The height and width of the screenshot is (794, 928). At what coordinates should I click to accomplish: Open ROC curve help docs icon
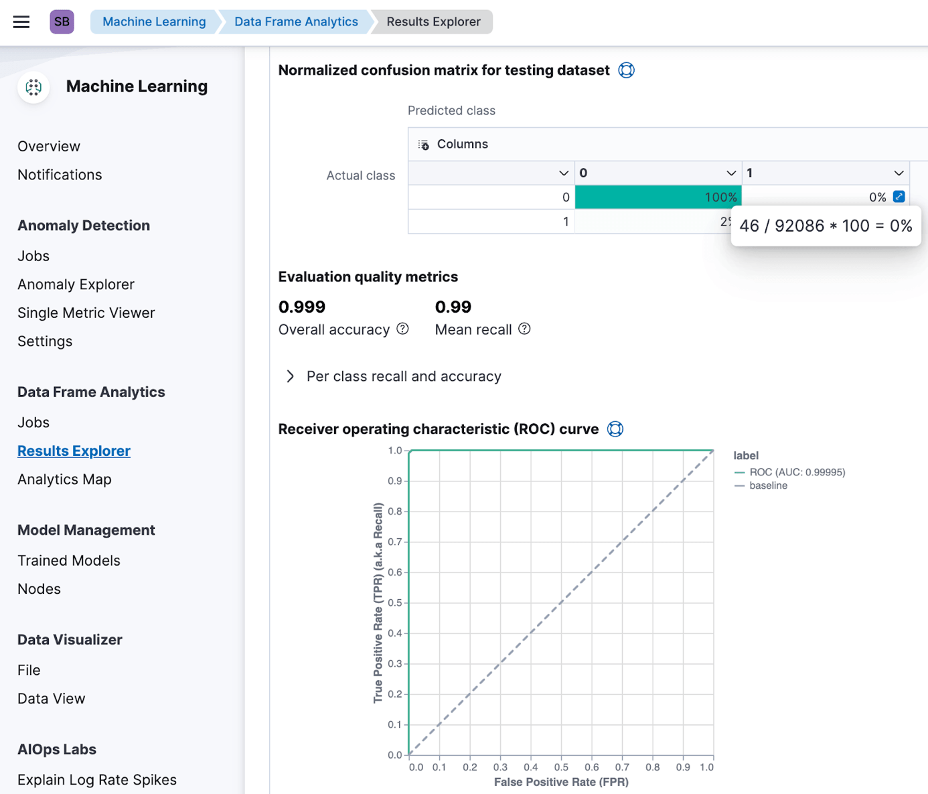click(x=615, y=429)
